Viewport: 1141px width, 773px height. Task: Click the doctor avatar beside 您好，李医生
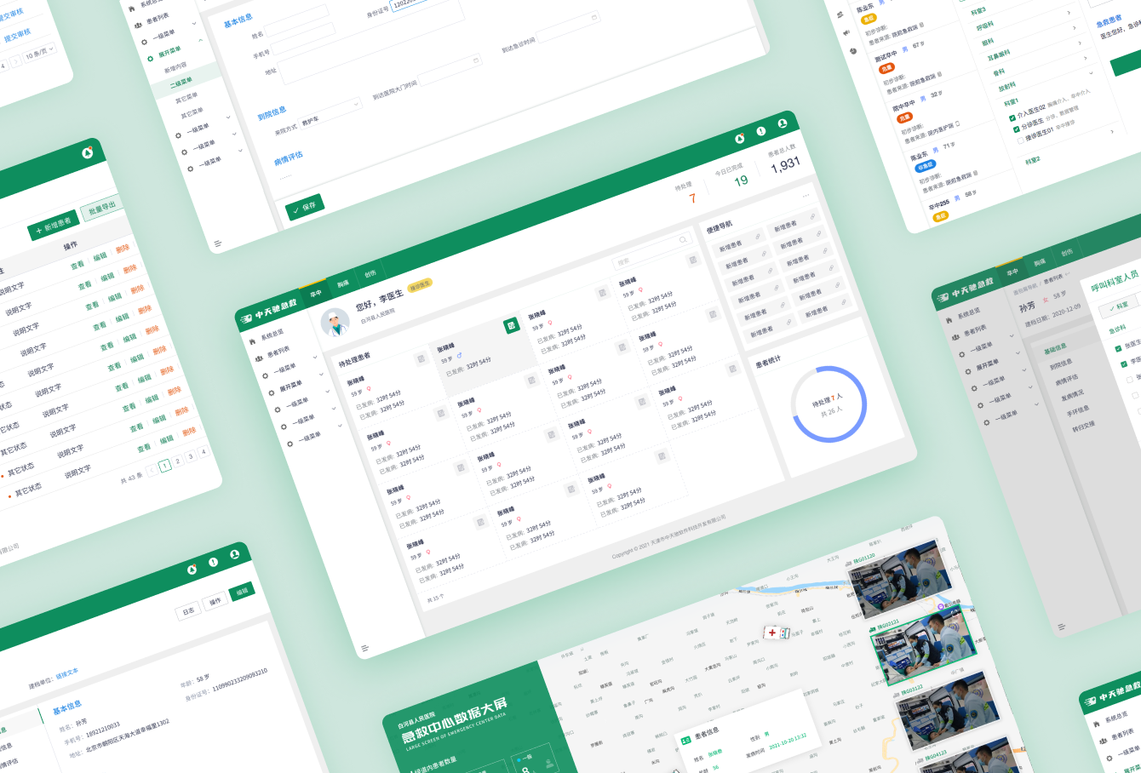(335, 323)
